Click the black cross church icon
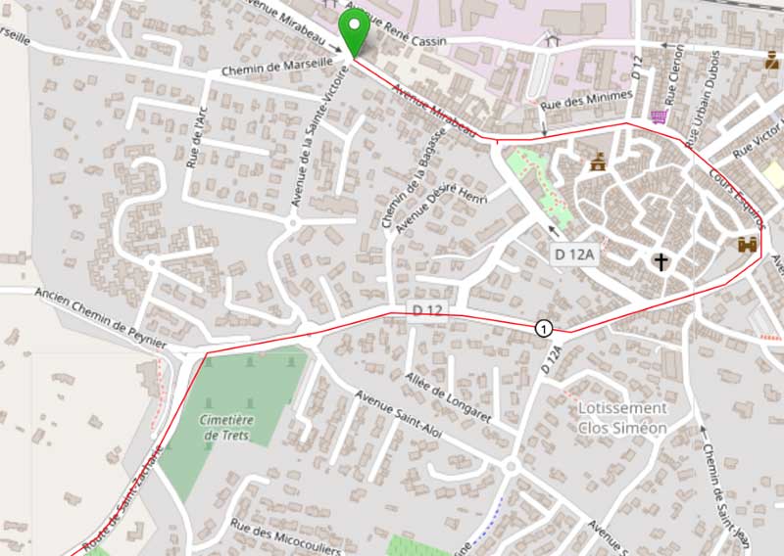This screenshot has height=556, width=784. 661,261
